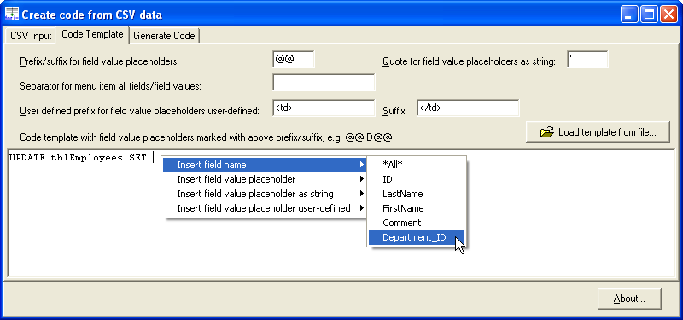Choose Insert field value placeholder as string
The height and width of the screenshot is (320, 683).
pos(264,194)
